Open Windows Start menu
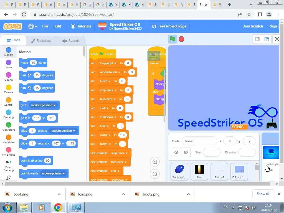The image size is (284, 213). [7, 207]
